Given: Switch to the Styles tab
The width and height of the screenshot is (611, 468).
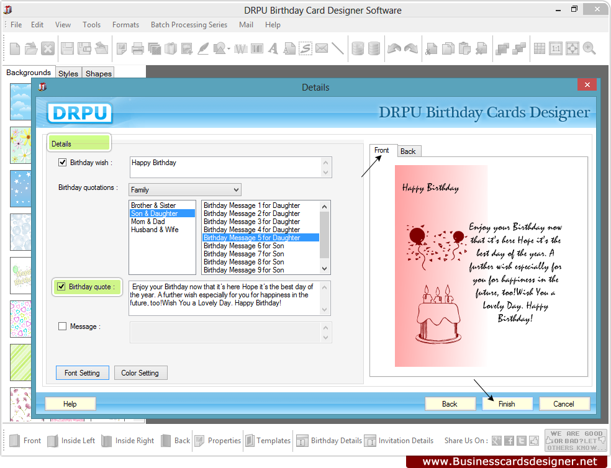Looking at the screenshot, I should 68,73.
